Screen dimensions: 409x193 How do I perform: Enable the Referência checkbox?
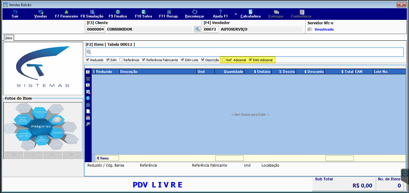tap(121, 60)
